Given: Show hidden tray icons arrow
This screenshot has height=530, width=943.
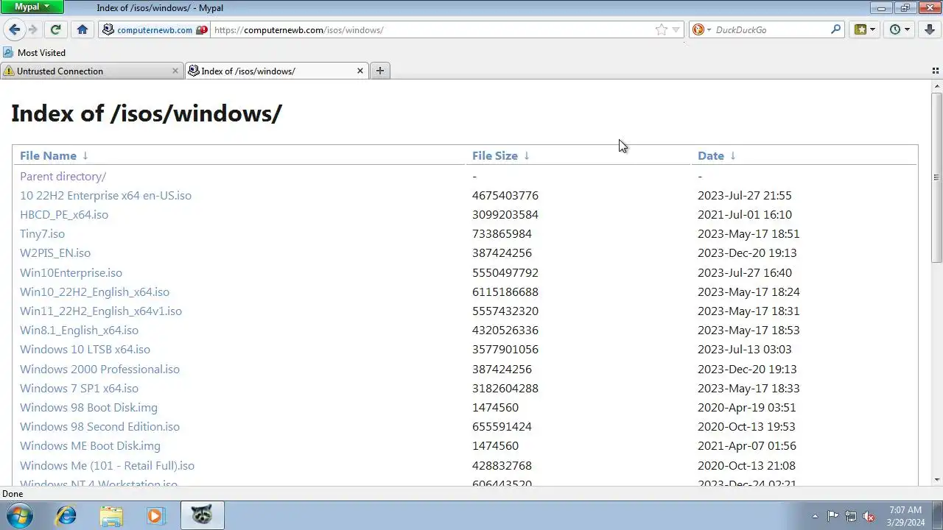Looking at the screenshot, I should click(815, 516).
